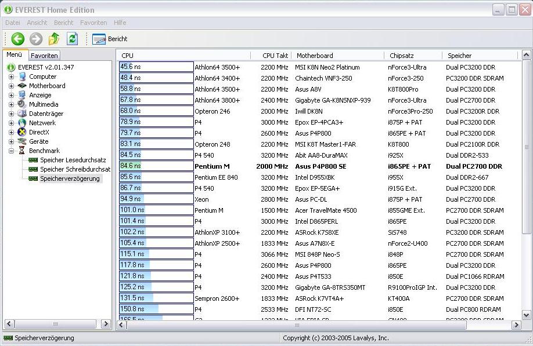This screenshot has width=533, height=346.
Task: Click the Acer TravelMate 4500 cell
Action: tap(326, 210)
